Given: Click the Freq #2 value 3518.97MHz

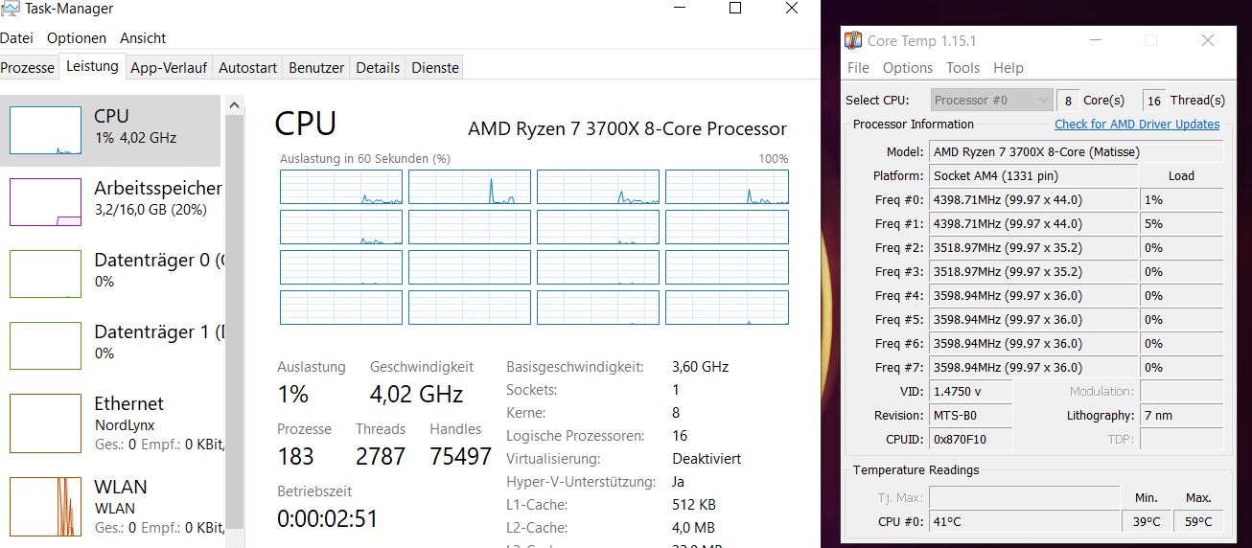Looking at the screenshot, I should click(x=1033, y=247).
